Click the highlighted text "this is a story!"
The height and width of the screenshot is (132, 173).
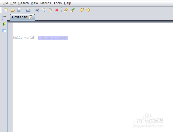[53, 38]
